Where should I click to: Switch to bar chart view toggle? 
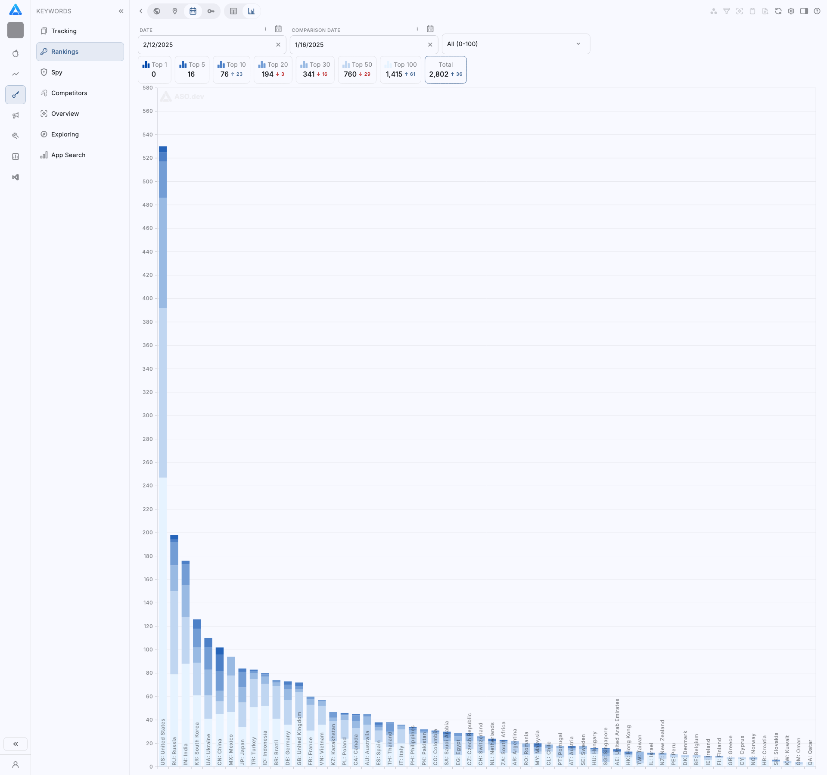pyautogui.click(x=252, y=11)
